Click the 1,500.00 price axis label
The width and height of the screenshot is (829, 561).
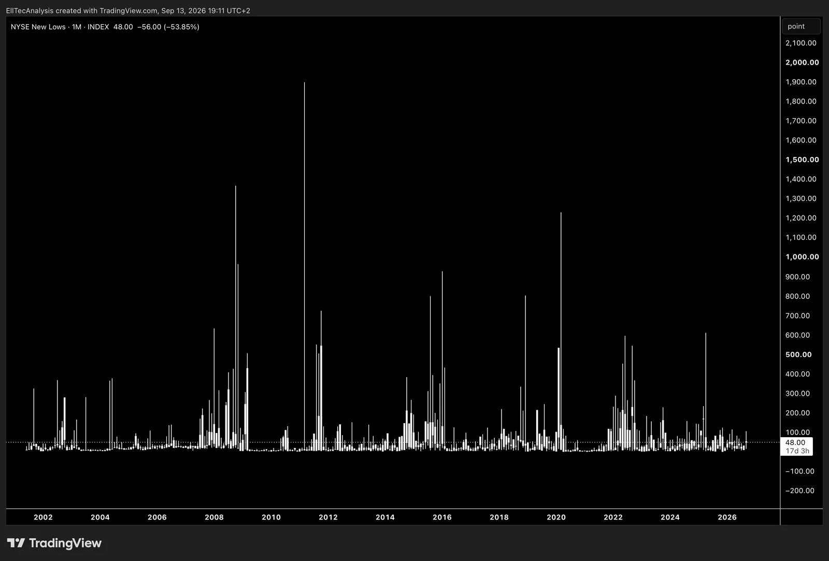(802, 160)
